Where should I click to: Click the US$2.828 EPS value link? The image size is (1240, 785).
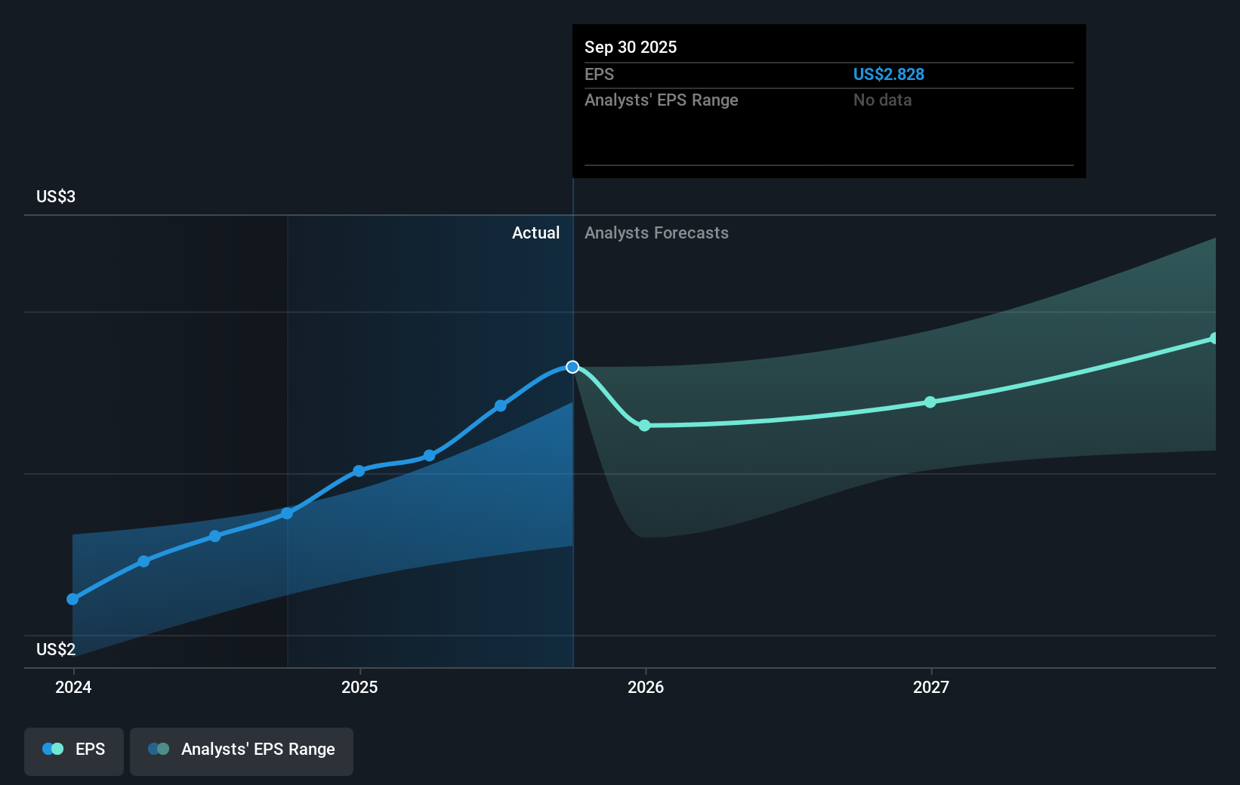pos(889,74)
